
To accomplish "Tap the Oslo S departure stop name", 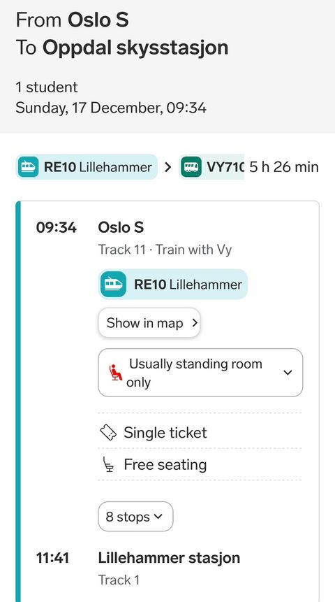I will 121,227.
